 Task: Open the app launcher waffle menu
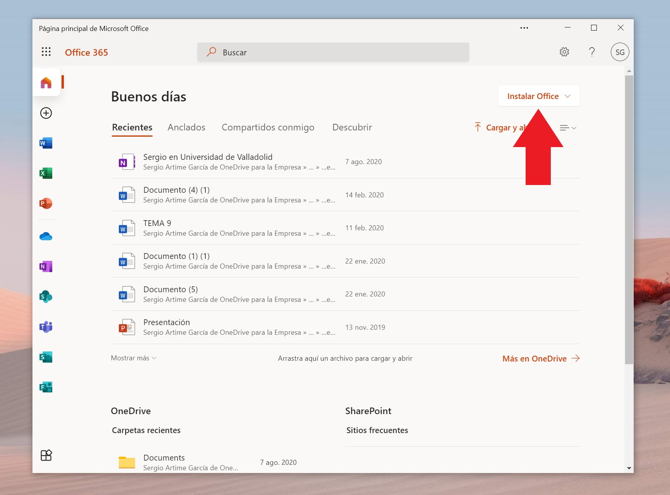tap(46, 52)
